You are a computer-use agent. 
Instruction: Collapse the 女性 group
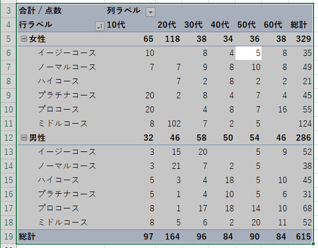coord(24,39)
